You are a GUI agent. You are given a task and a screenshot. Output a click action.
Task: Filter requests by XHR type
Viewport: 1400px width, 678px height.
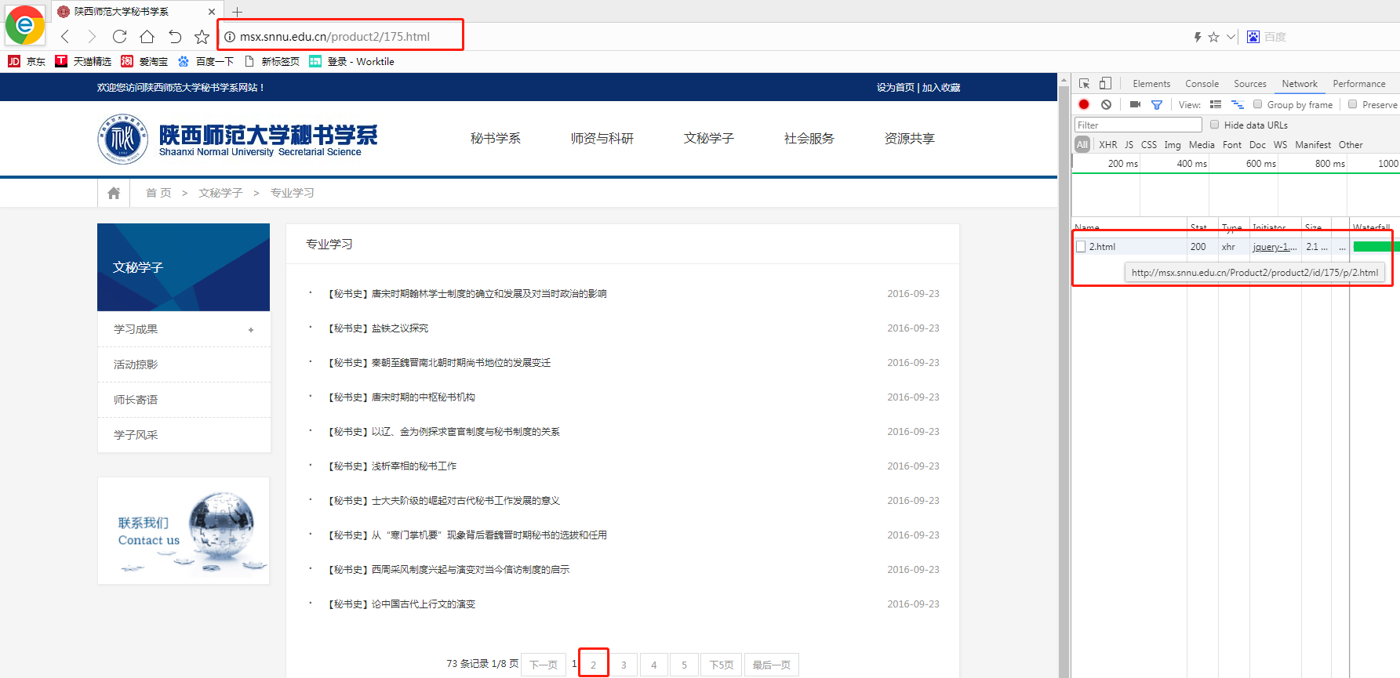coord(1107,145)
